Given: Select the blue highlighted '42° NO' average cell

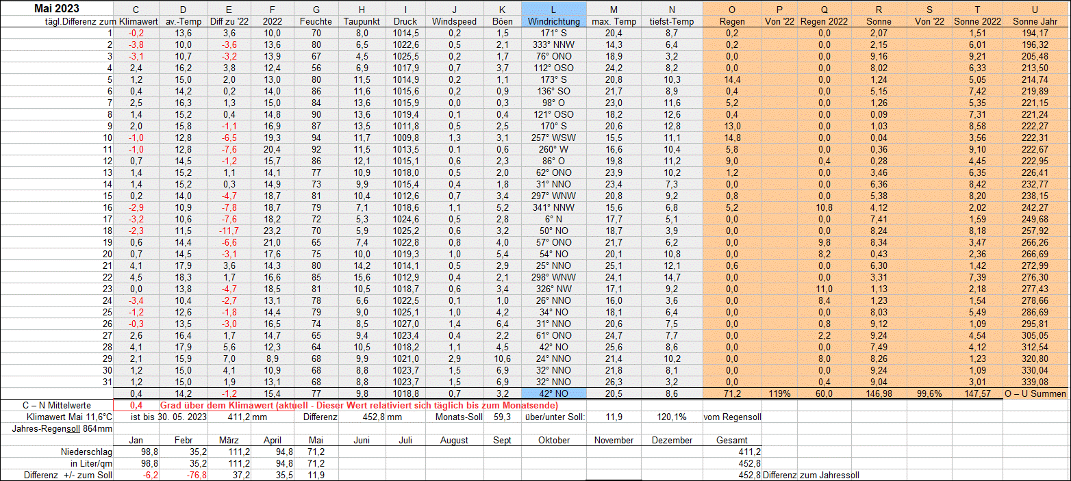Looking at the screenshot, I should coord(553,393).
